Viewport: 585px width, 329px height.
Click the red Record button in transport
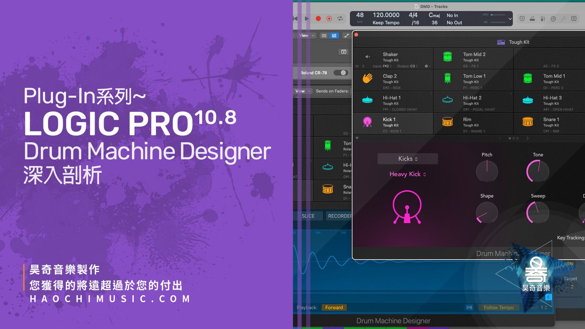point(318,19)
